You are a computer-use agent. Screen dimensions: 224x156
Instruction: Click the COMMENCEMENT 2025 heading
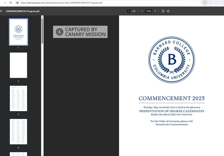(x=172, y=98)
